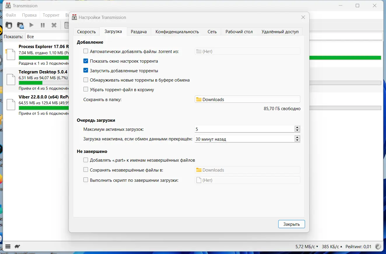Uncheck 'Запустить добавленные торренты'

pos(86,70)
